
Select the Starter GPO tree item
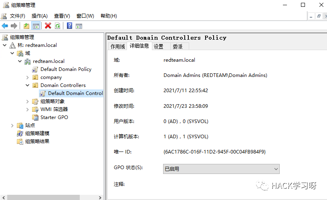[x=54, y=117]
